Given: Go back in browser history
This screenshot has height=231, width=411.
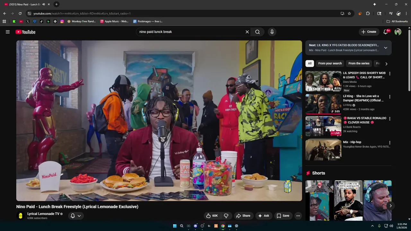Looking at the screenshot, I should click(4, 13).
